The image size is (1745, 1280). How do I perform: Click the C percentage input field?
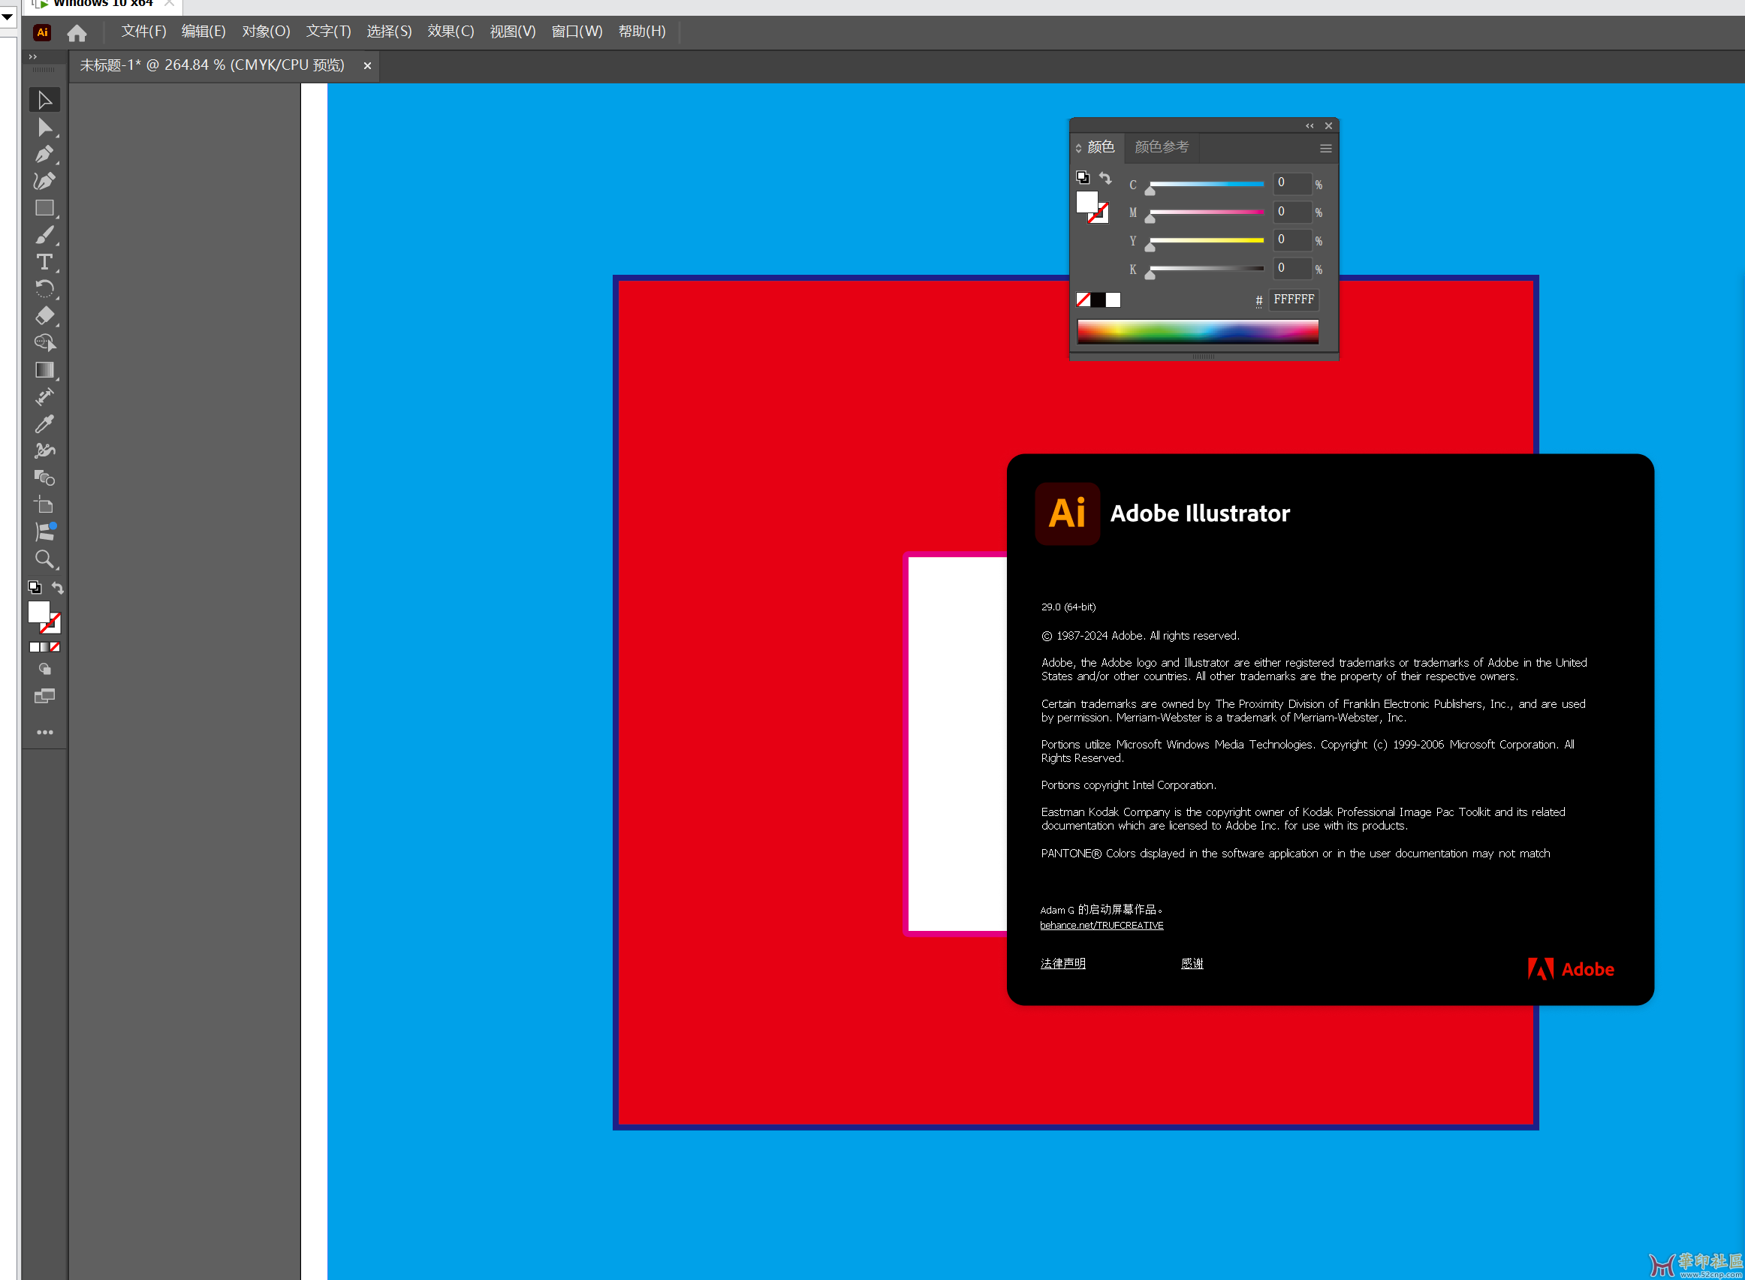1292,184
